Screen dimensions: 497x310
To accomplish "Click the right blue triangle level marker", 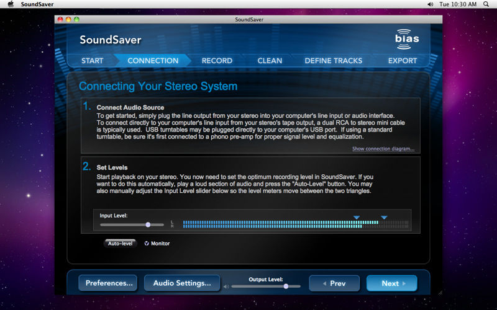I will coord(384,218).
